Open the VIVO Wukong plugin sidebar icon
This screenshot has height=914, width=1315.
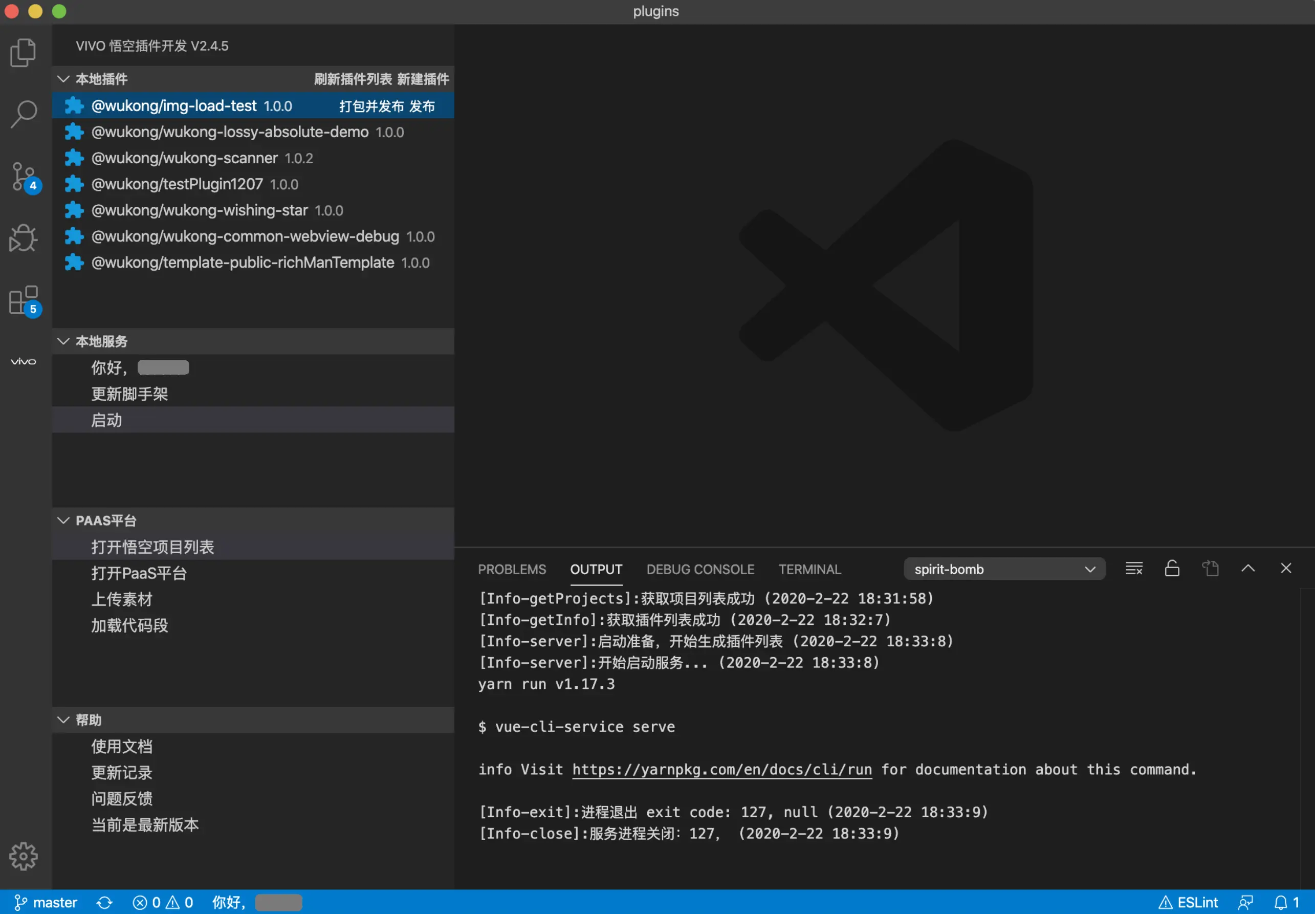point(23,361)
